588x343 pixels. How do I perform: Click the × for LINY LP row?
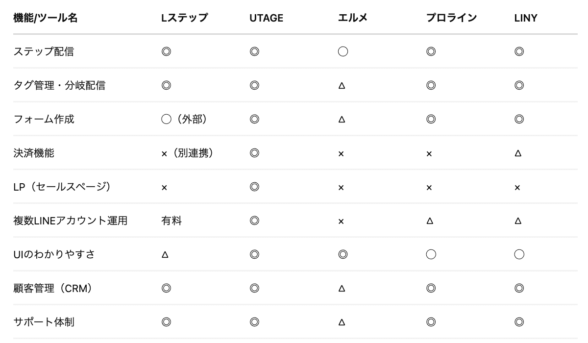coord(517,188)
